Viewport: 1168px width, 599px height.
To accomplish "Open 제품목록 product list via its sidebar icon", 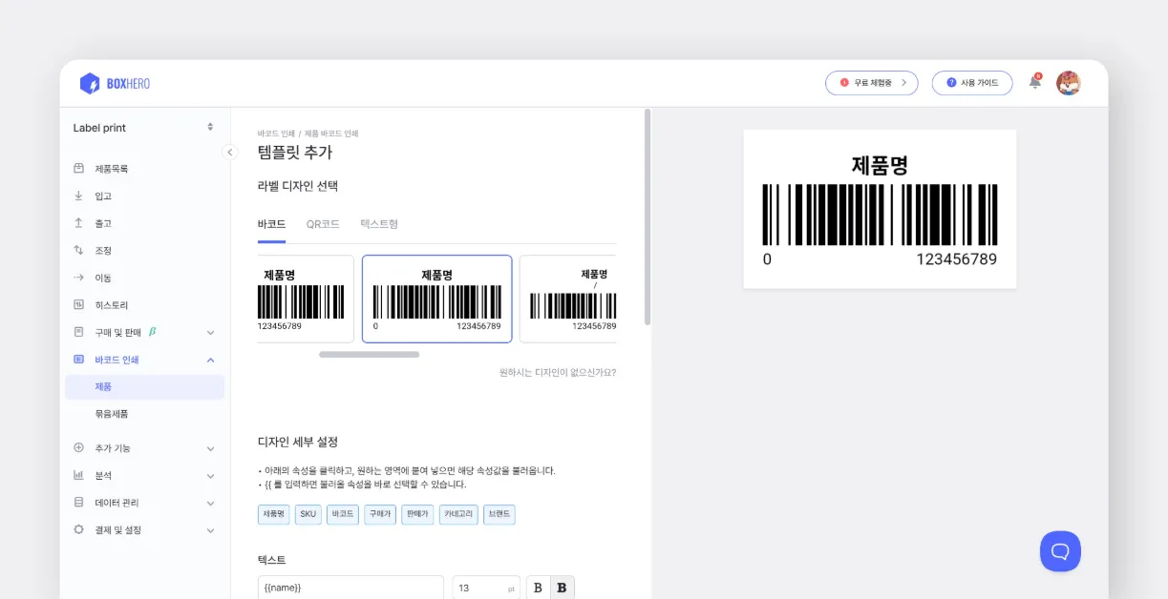I will pos(77,168).
